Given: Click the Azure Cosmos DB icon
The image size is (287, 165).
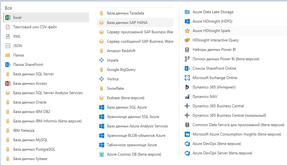Looking at the screenshot, I should tap(101, 154).
